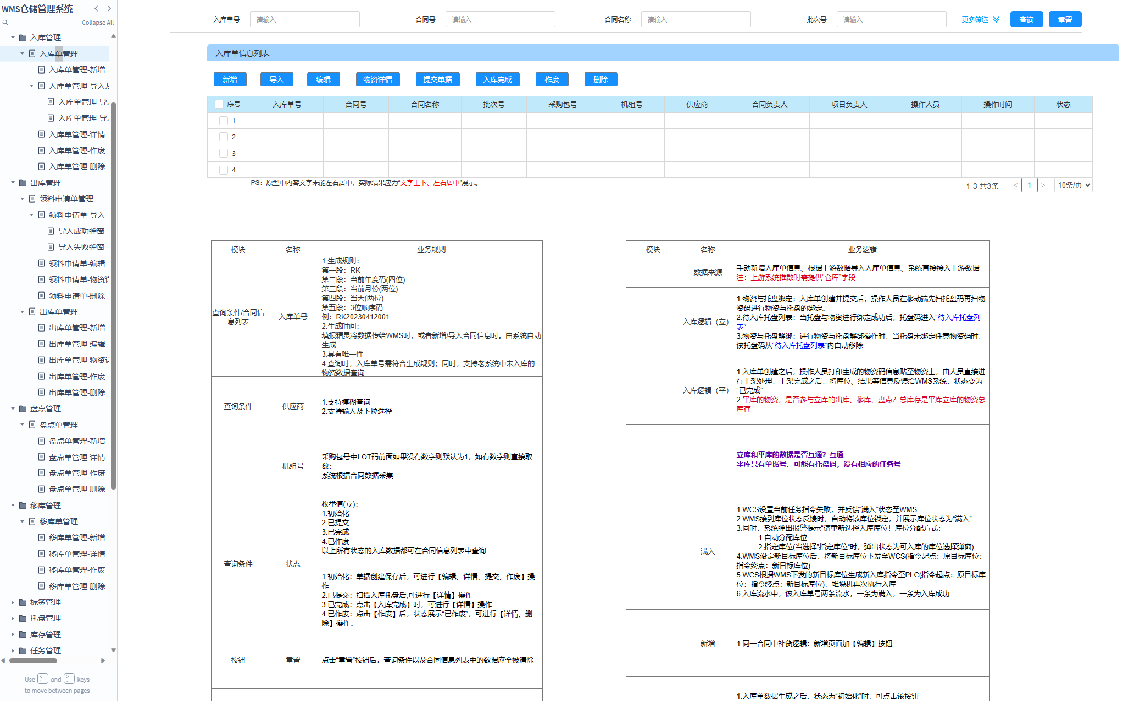Collapse the 入库管理 tree folder

pos(13,37)
